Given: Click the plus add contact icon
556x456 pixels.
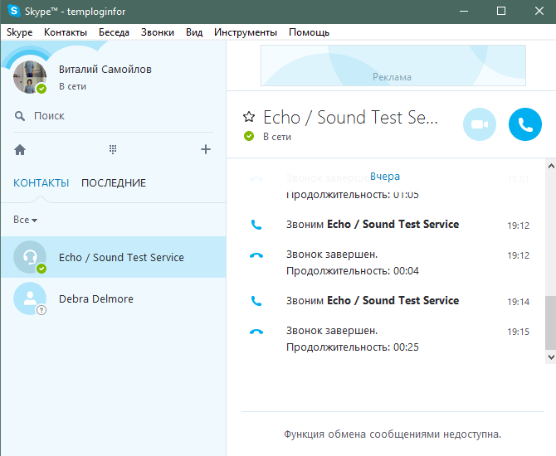Looking at the screenshot, I should click(206, 149).
